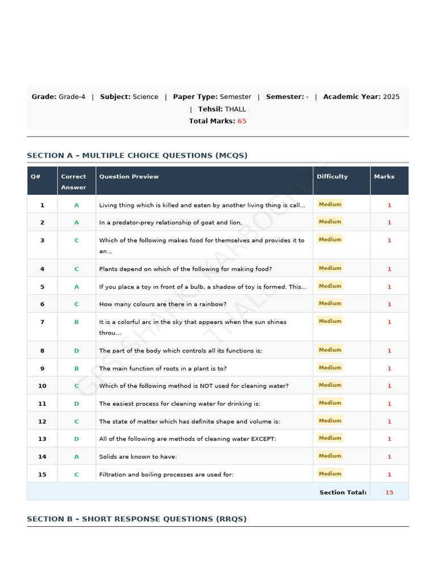Select the 'Solids are known to have:' question
This screenshot has height=582, width=436.
tap(138, 456)
